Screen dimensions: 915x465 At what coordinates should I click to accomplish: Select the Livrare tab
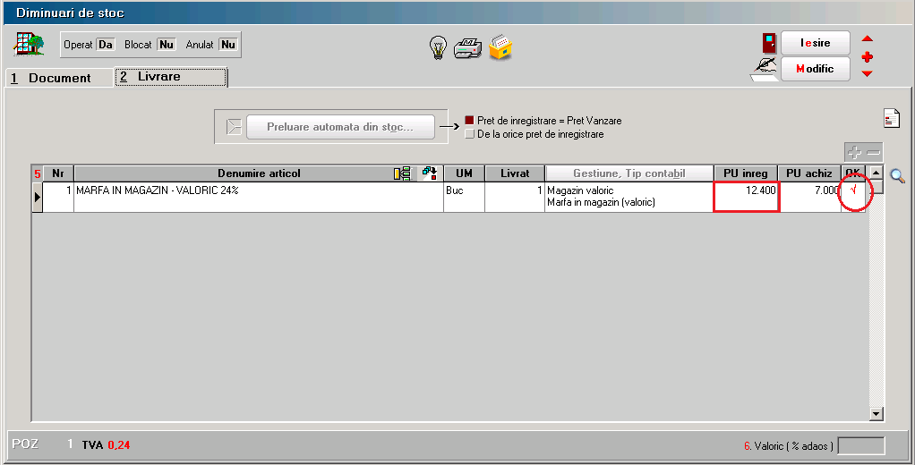point(170,77)
